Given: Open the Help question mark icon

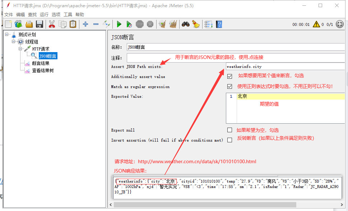Looking at the screenshot, I should [219, 24].
